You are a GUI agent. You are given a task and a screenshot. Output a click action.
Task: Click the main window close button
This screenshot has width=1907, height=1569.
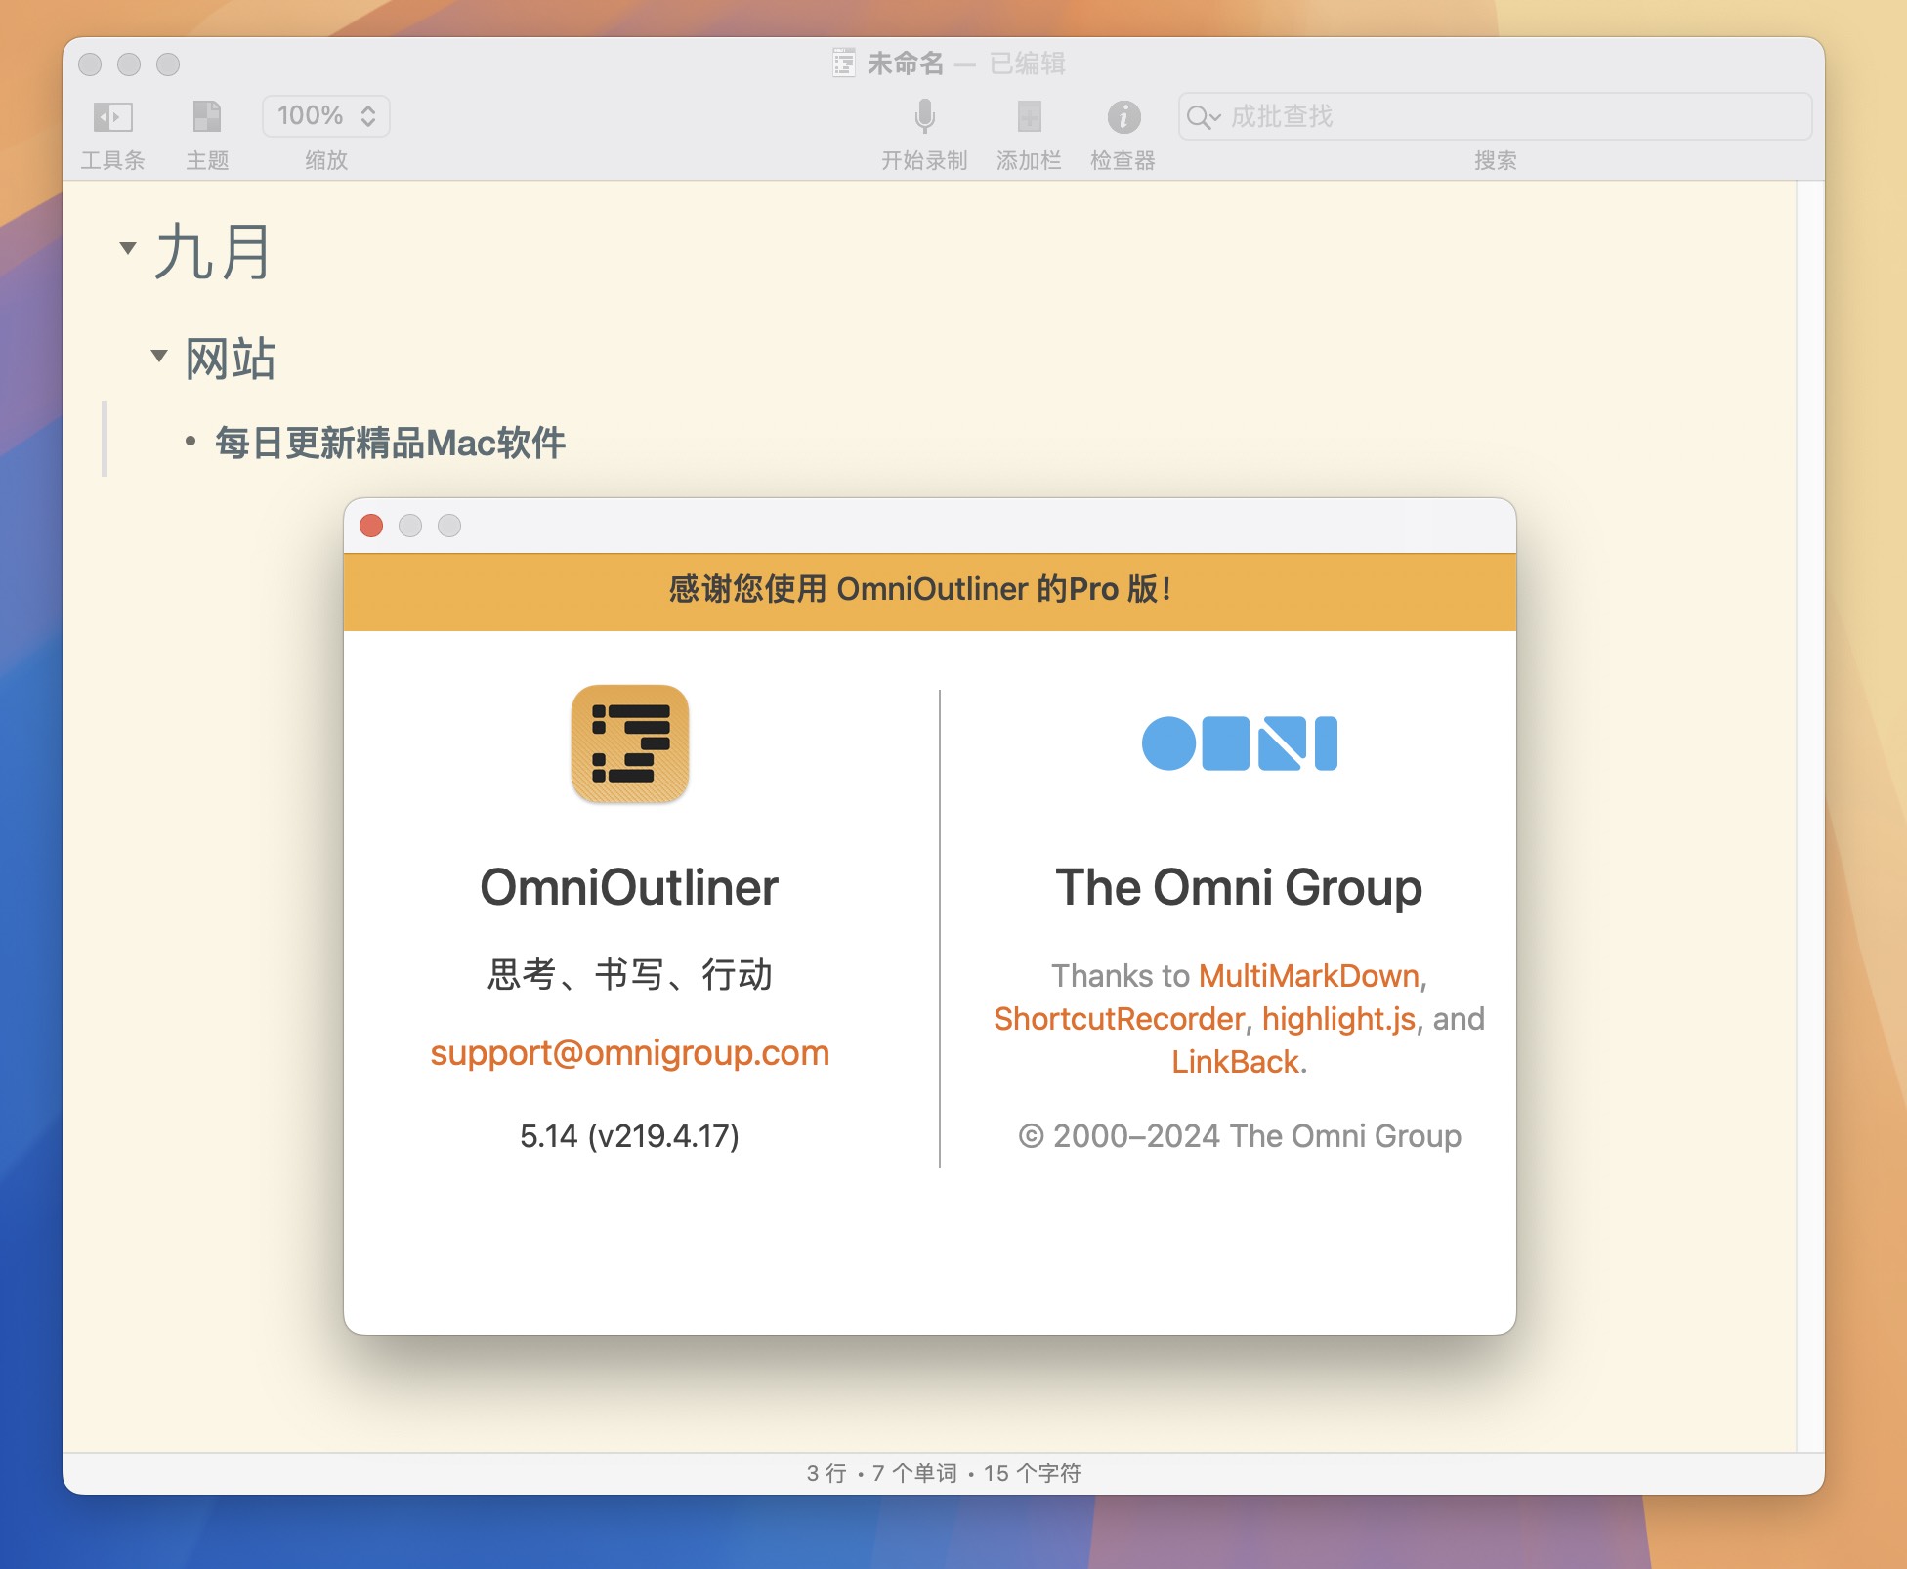point(90,64)
